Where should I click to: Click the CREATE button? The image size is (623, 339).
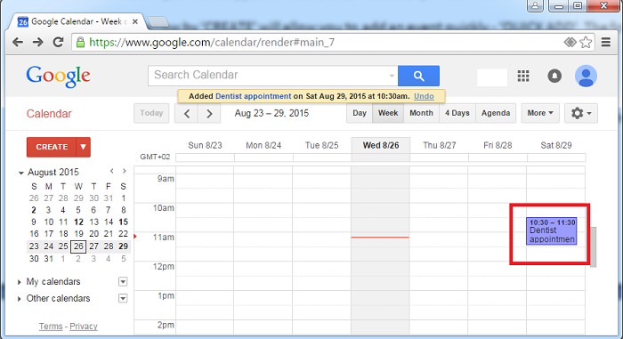pyautogui.click(x=52, y=147)
